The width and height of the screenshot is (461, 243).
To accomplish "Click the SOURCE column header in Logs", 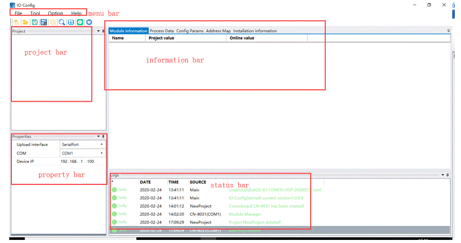I will 198,182.
